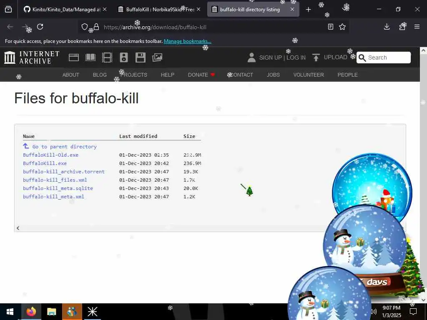Click the Internet Archive logo
Viewport: 427px width, 320px height.
pyautogui.click(x=32, y=57)
